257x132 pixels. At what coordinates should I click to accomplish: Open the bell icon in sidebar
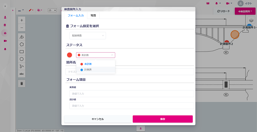[5, 49]
